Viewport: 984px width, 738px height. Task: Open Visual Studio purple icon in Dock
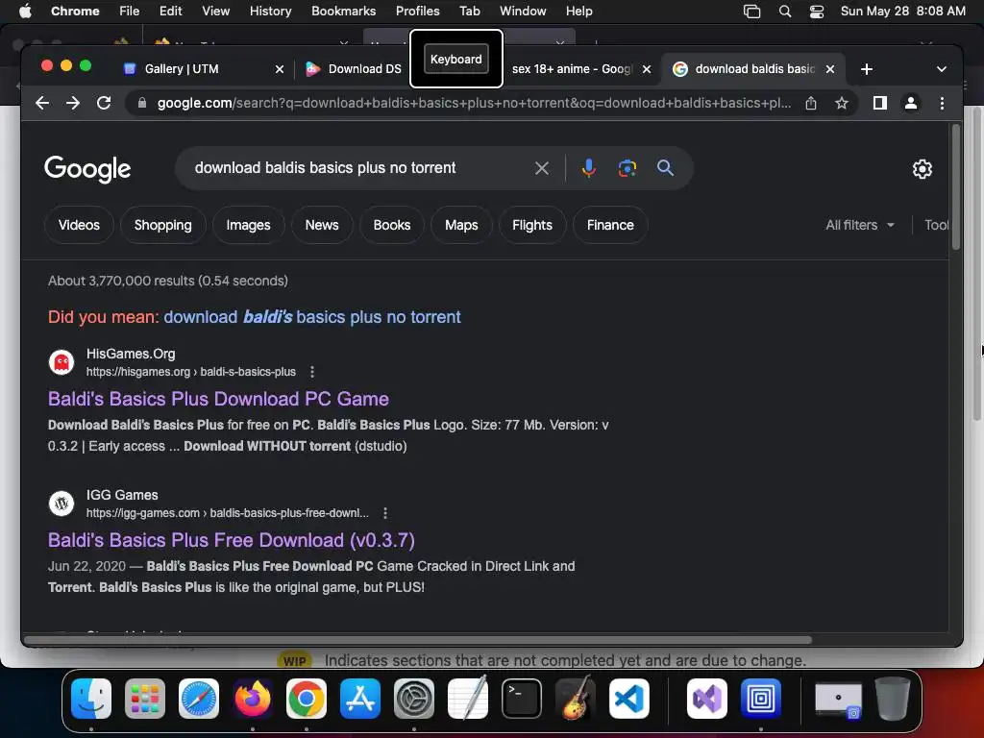[x=706, y=699]
